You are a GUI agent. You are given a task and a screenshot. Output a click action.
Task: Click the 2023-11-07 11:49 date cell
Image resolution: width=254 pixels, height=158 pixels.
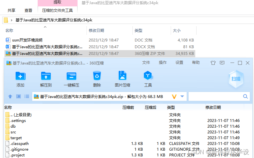point(223,138)
